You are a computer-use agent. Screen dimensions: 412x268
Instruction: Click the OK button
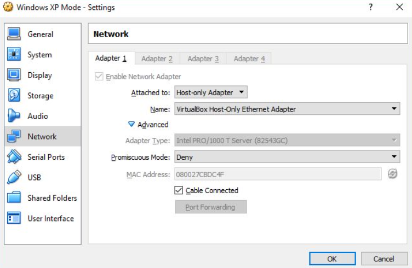tap(332, 259)
